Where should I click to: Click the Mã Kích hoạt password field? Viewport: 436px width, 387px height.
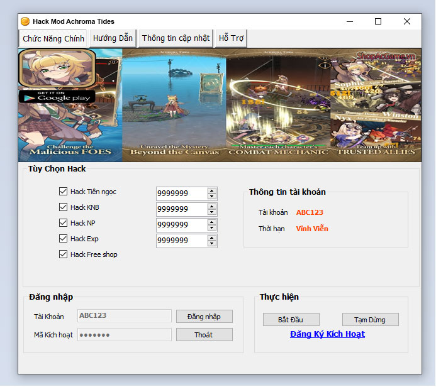125,335
